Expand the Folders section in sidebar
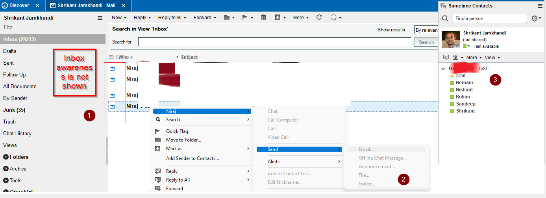 click(6, 157)
